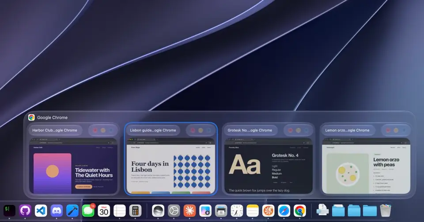The height and width of the screenshot is (222, 424).
Task: Select the Harbor Club window thumbnail
Action: coord(73,166)
